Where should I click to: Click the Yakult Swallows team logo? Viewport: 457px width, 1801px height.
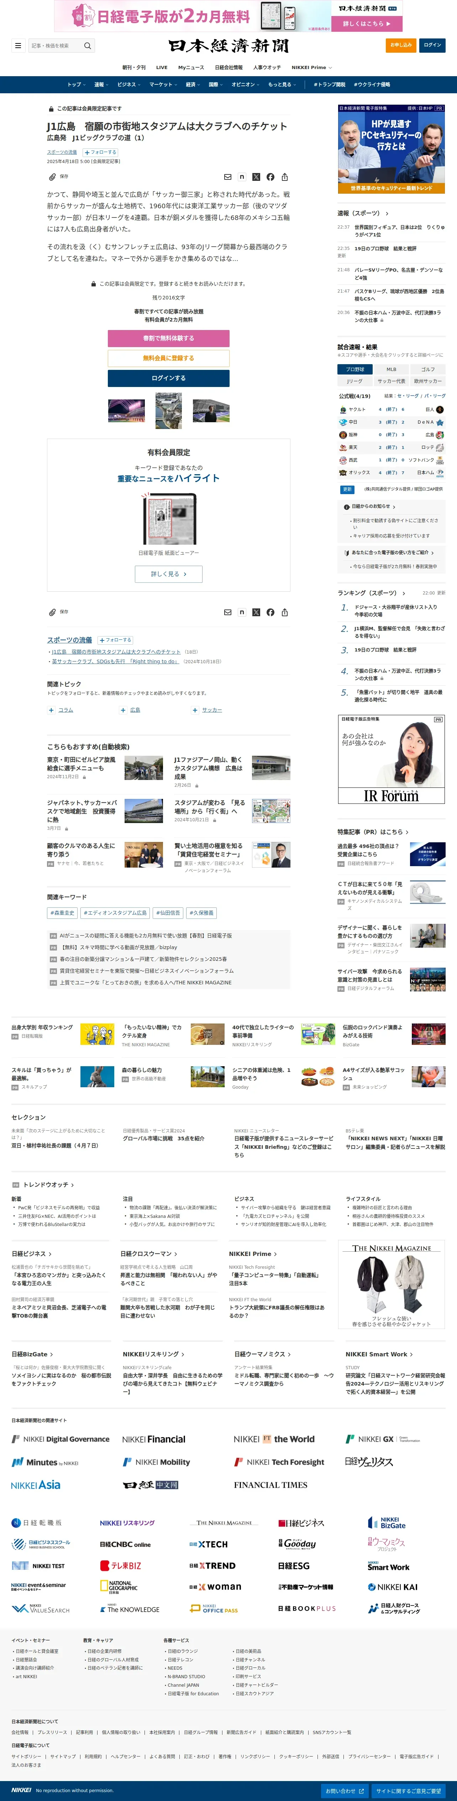pos(343,410)
